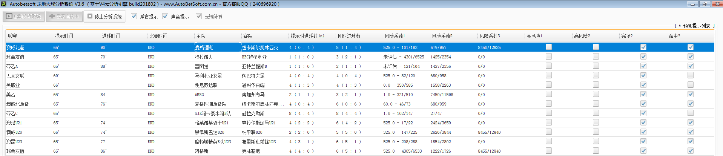The image size is (723, 156).
Task: Click the 提示时间 column header
Action: 64,36
